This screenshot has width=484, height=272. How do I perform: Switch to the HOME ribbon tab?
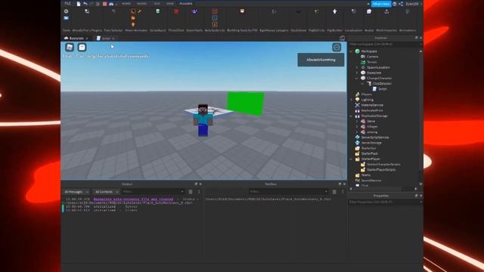point(126,4)
